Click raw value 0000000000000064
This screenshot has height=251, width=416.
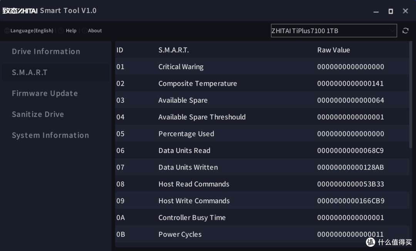(351, 100)
